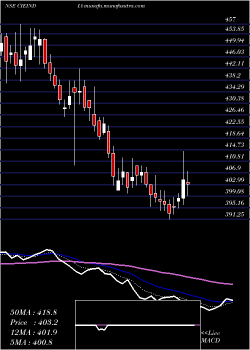Select the 457 price level label
The width and height of the screenshot is (250, 350).
tap(230, 19)
